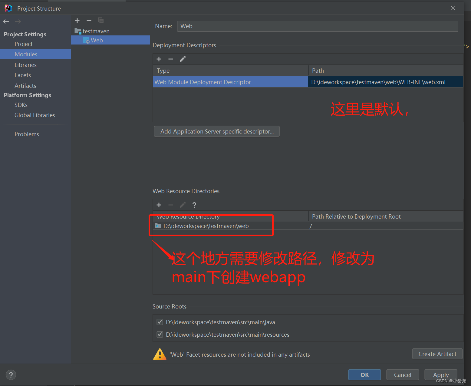Image resolution: width=471 pixels, height=386 pixels.
Task: Remove the web resource directory
Action: pyautogui.click(x=171, y=205)
